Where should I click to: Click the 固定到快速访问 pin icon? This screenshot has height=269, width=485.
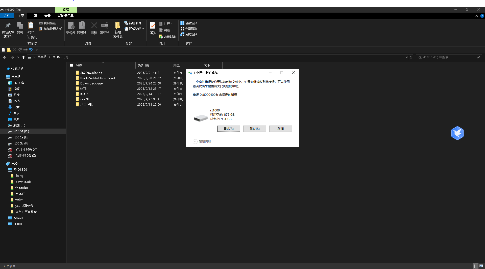[x=8, y=25]
